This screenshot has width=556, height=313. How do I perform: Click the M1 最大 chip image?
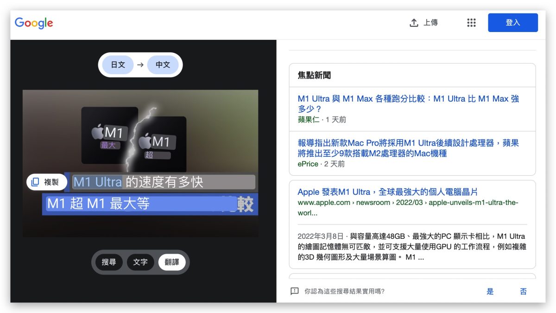click(110, 135)
